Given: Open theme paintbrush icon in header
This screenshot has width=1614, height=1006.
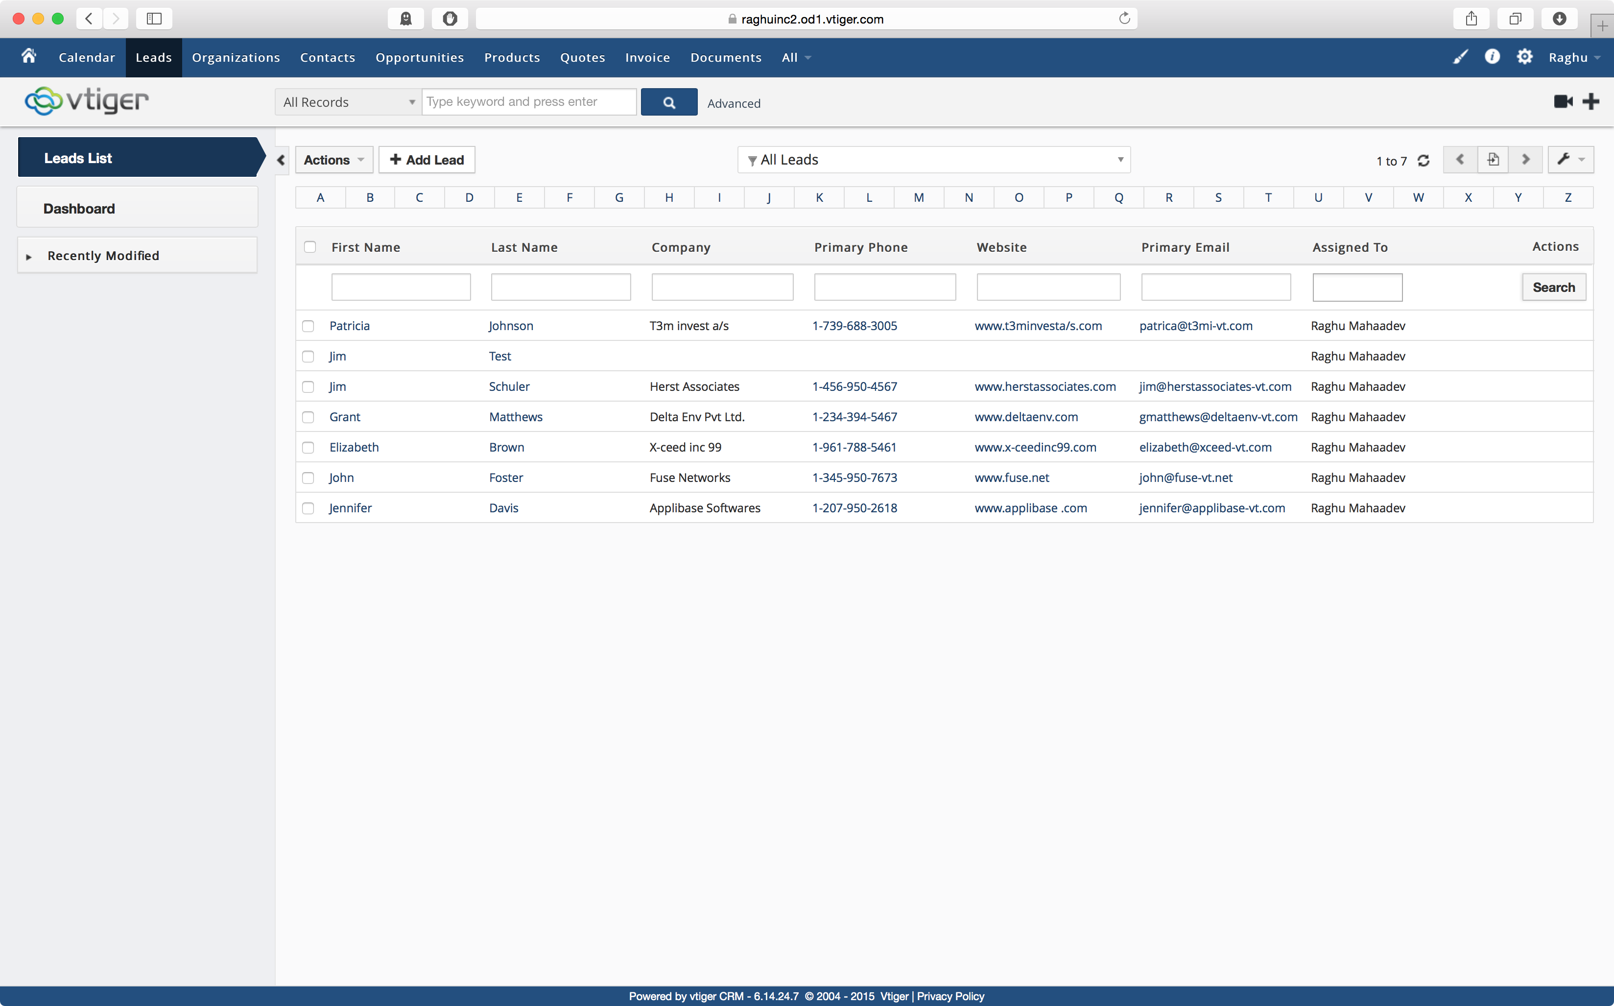Looking at the screenshot, I should pos(1460,57).
